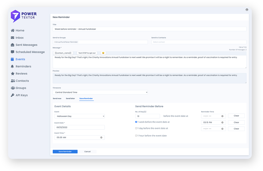Open Inbox via envelope icon
This screenshot has height=171, width=263.
(x=13, y=38)
